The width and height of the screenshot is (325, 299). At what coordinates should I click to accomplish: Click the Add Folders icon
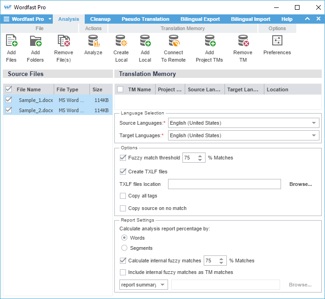point(35,42)
